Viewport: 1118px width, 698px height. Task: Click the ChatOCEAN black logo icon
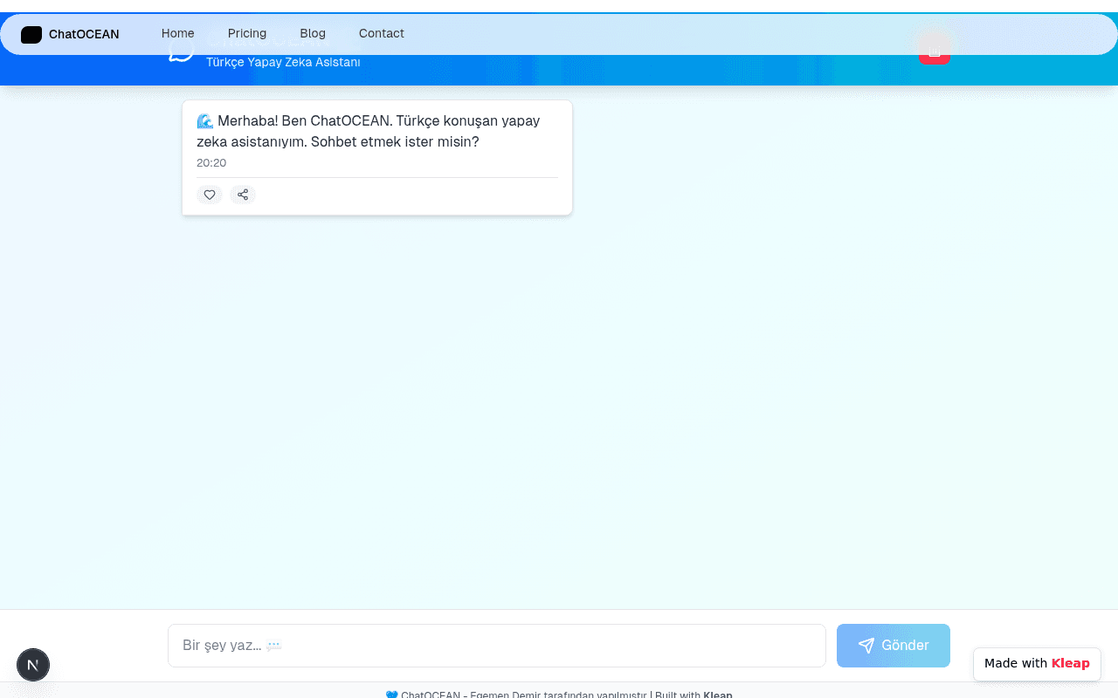[x=31, y=35]
